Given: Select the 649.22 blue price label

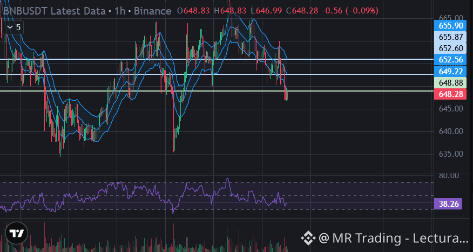Looking at the screenshot, I should (x=450, y=71).
